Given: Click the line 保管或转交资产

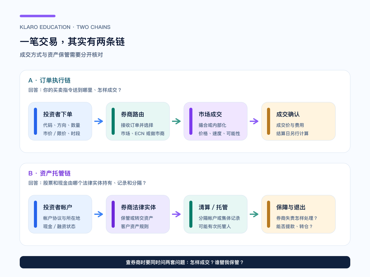Looking at the screenshot, I should (137, 218).
